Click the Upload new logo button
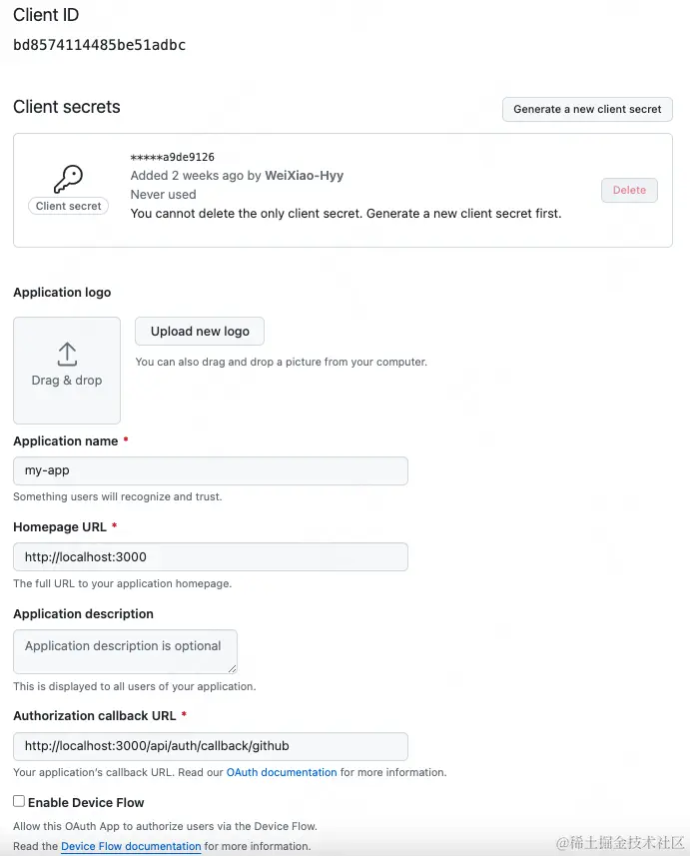Screen dimensions: 690x856 point(200,332)
